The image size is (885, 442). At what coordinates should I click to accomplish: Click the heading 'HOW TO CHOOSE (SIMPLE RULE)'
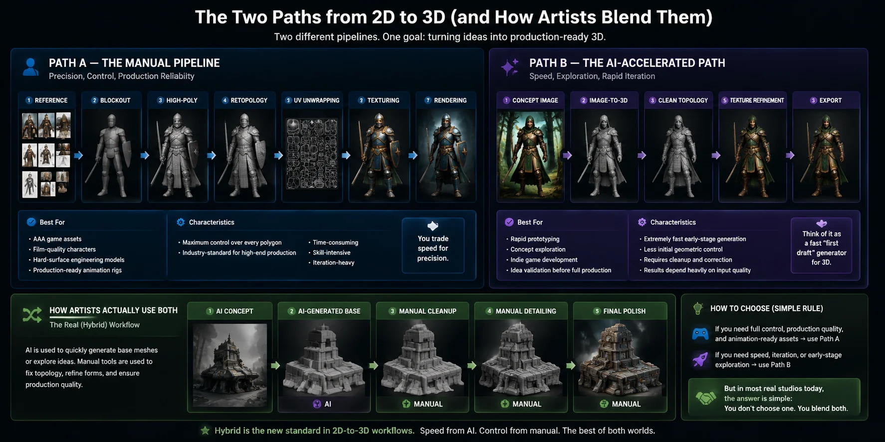[x=767, y=308]
